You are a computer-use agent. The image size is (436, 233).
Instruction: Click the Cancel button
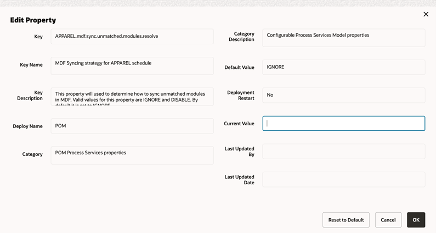coord(388,220)
